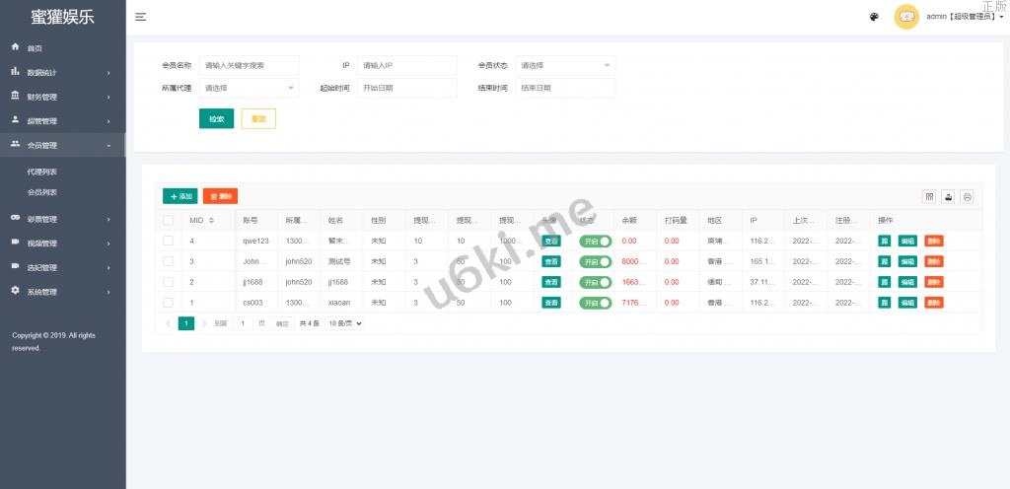The height and width of the screenshot is (489, 1010).
Task: Toggle the 开启 status switch for qwe123
Action: tap(595, 241)
